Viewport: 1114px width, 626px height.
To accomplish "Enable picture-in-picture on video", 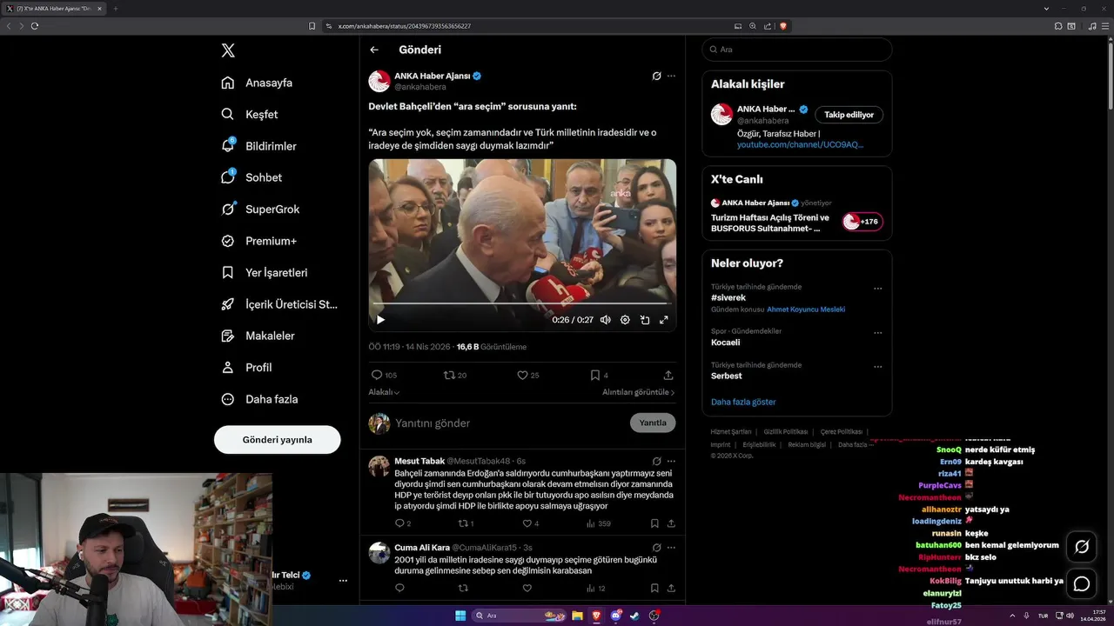I will 645,320.
